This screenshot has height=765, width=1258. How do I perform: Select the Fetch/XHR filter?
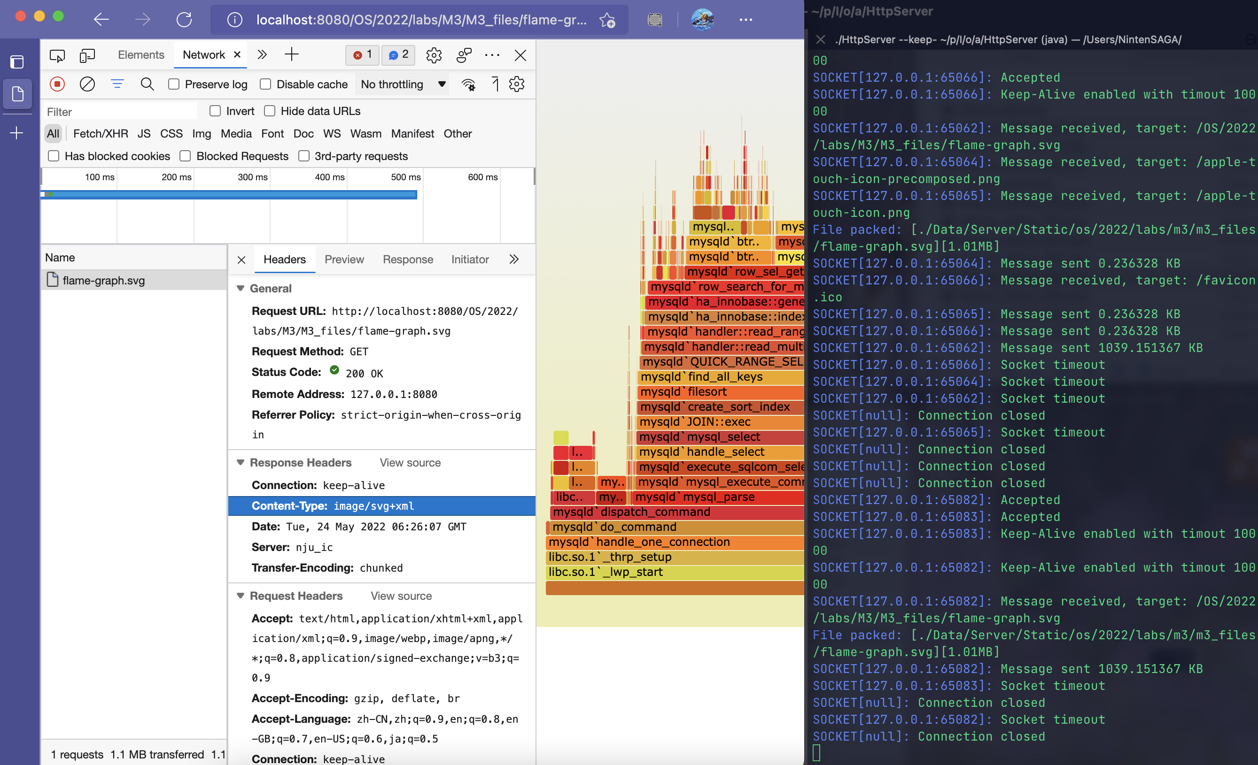coord(101,134)
